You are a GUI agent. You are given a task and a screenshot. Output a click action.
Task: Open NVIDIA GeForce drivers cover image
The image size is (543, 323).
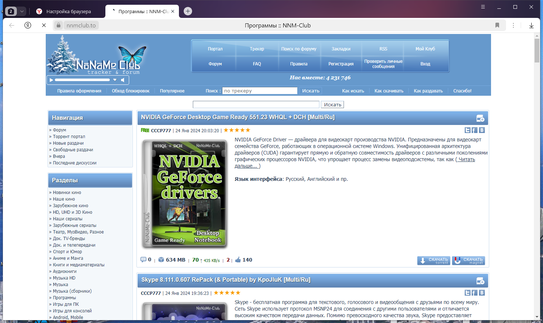coord(185,194)
